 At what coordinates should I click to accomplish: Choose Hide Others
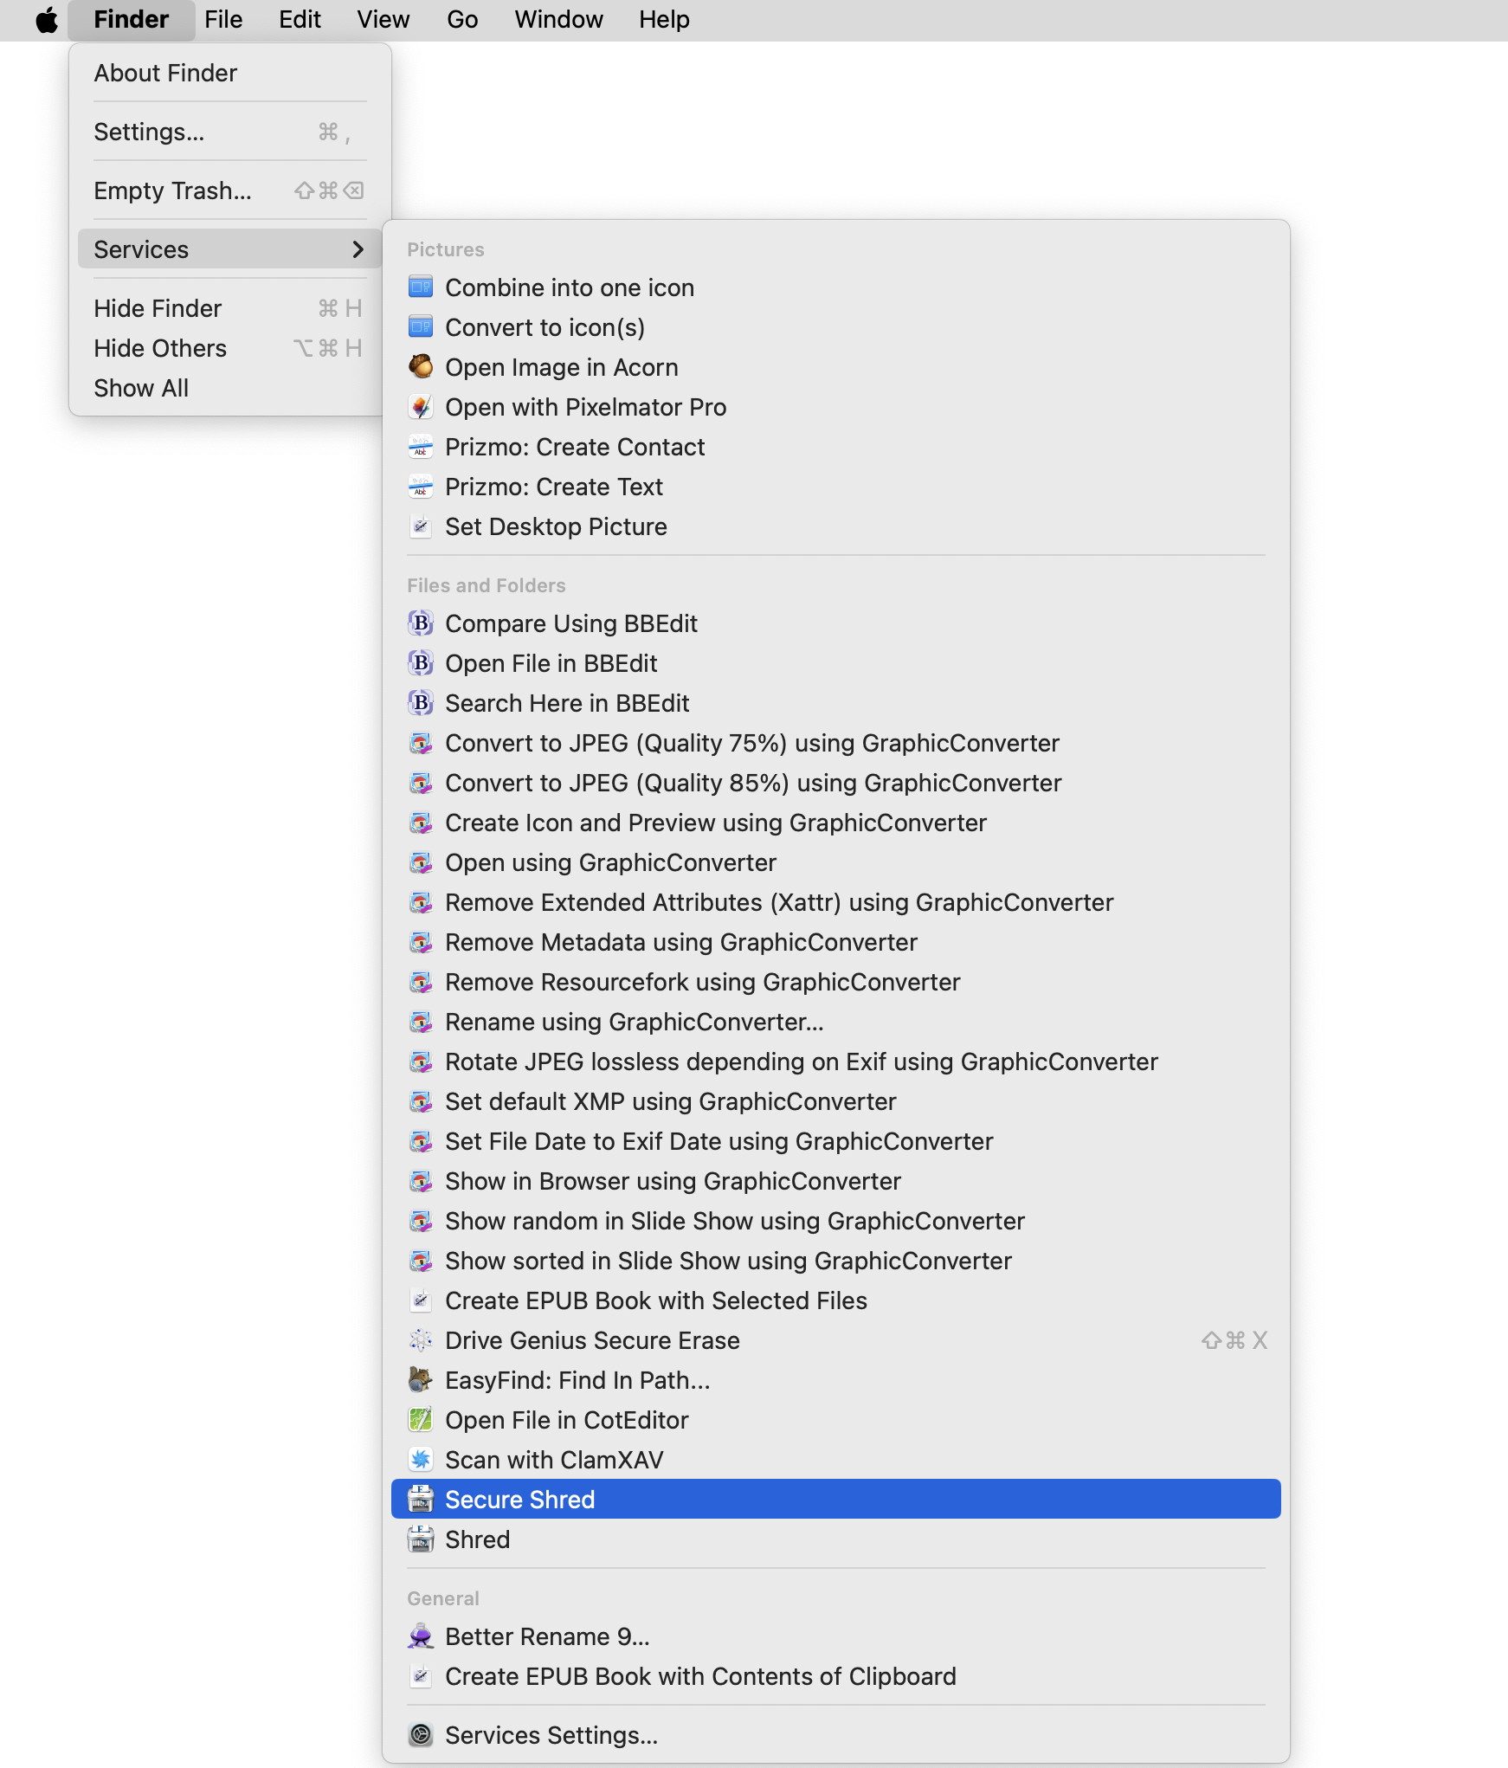[x=230, y=348]
